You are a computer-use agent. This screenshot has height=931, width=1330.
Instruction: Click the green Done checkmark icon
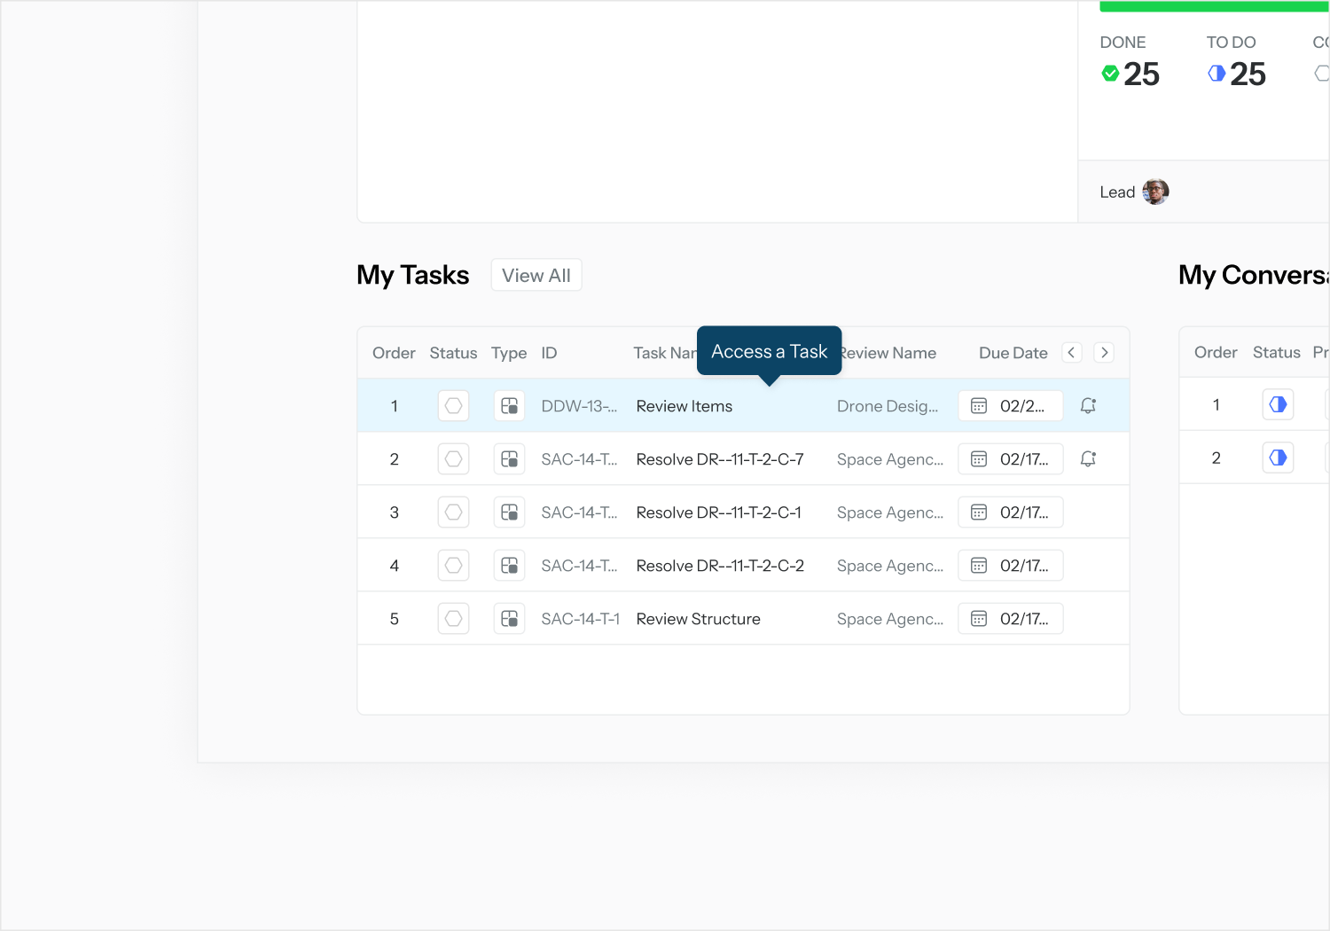1110,74
